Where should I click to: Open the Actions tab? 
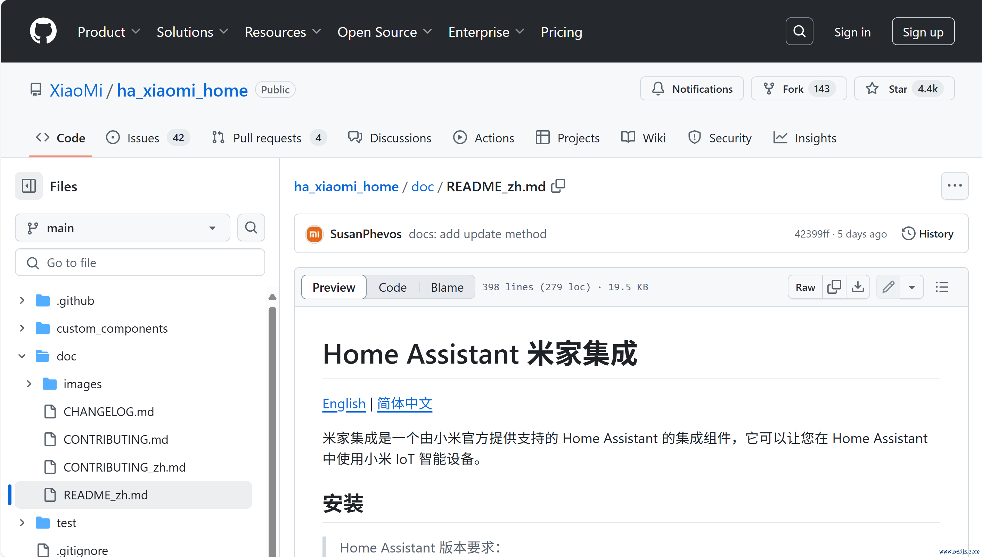pyautogui.click(x=483, y=138)
